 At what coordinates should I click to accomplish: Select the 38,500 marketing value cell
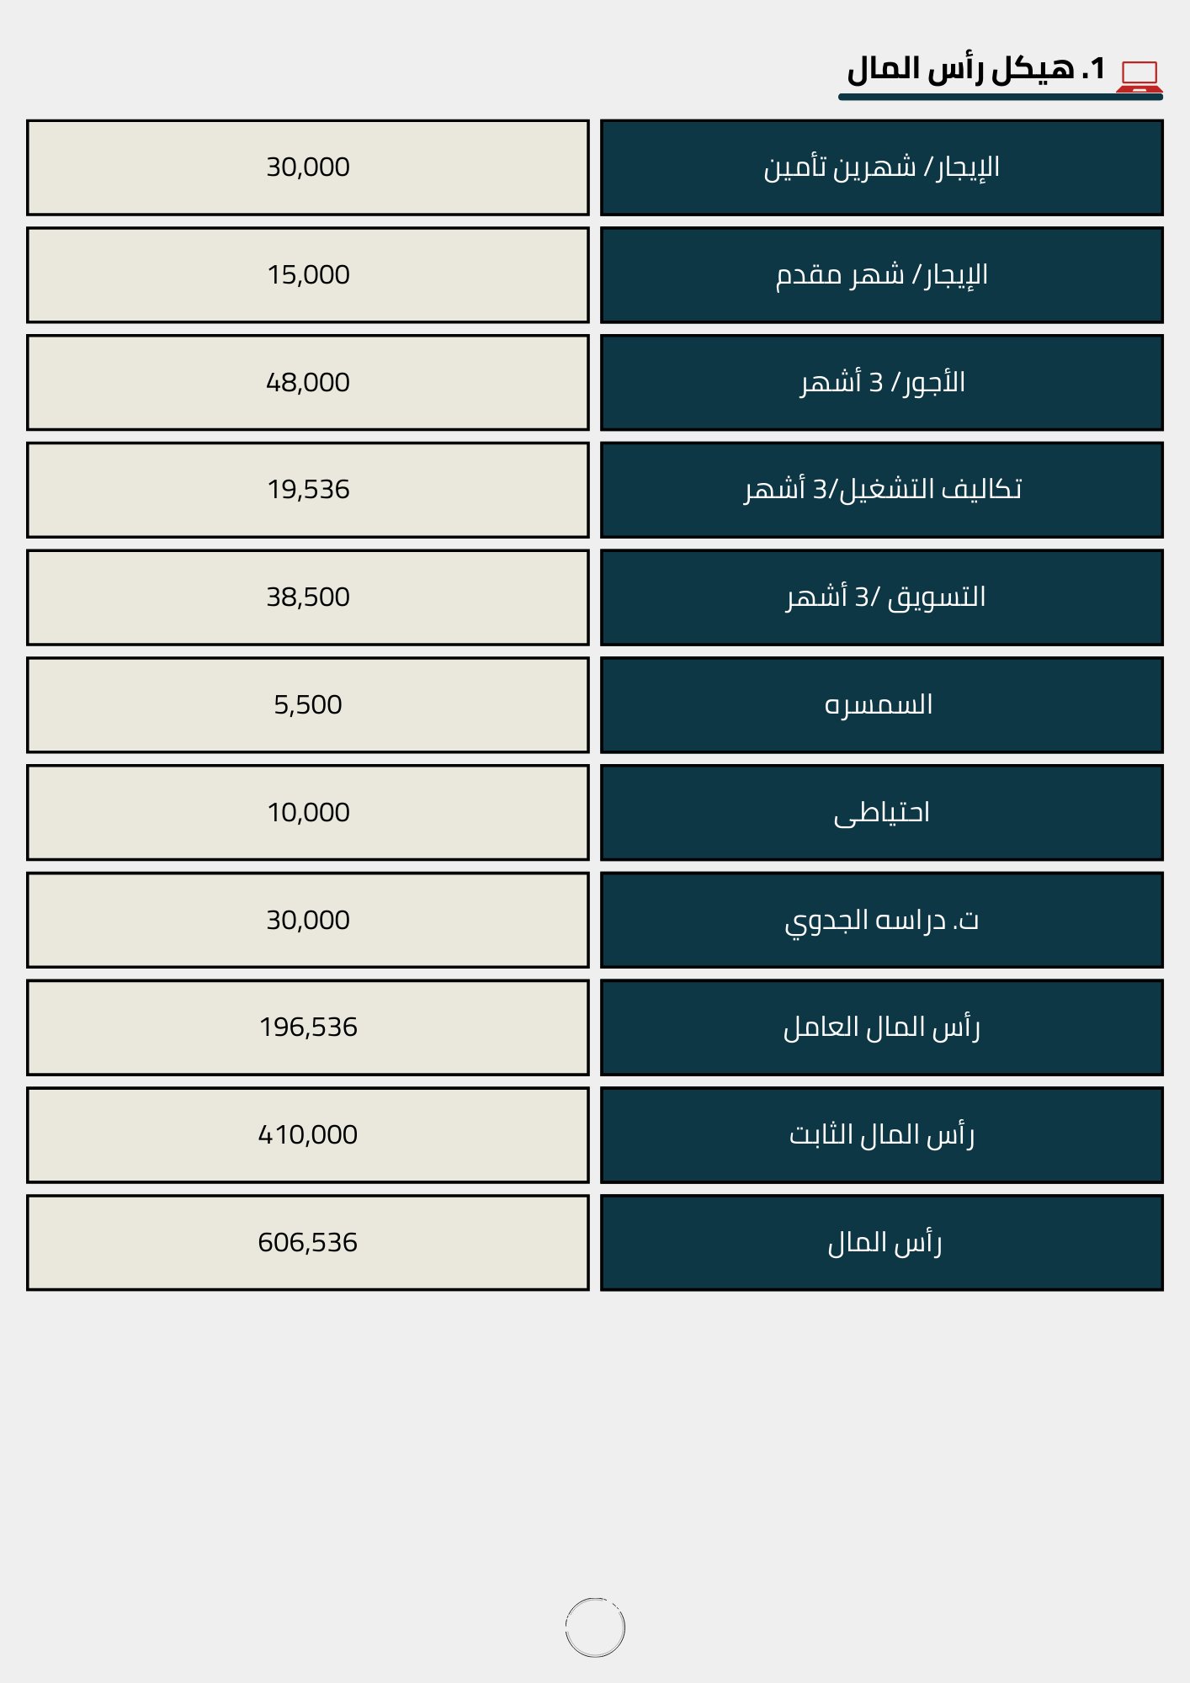(x=308, y=597)
